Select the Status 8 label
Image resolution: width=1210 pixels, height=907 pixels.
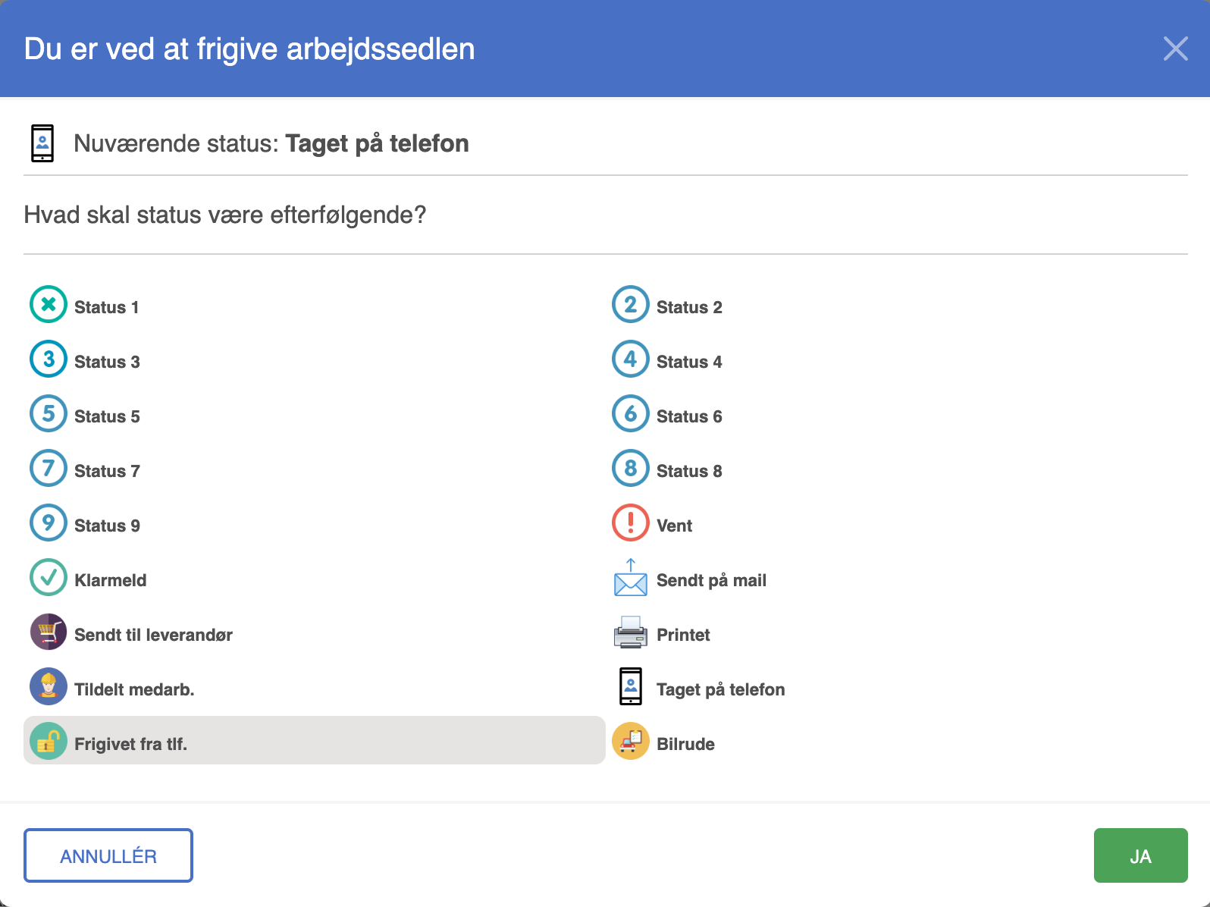pyautogui.click(x=689, y=471)
